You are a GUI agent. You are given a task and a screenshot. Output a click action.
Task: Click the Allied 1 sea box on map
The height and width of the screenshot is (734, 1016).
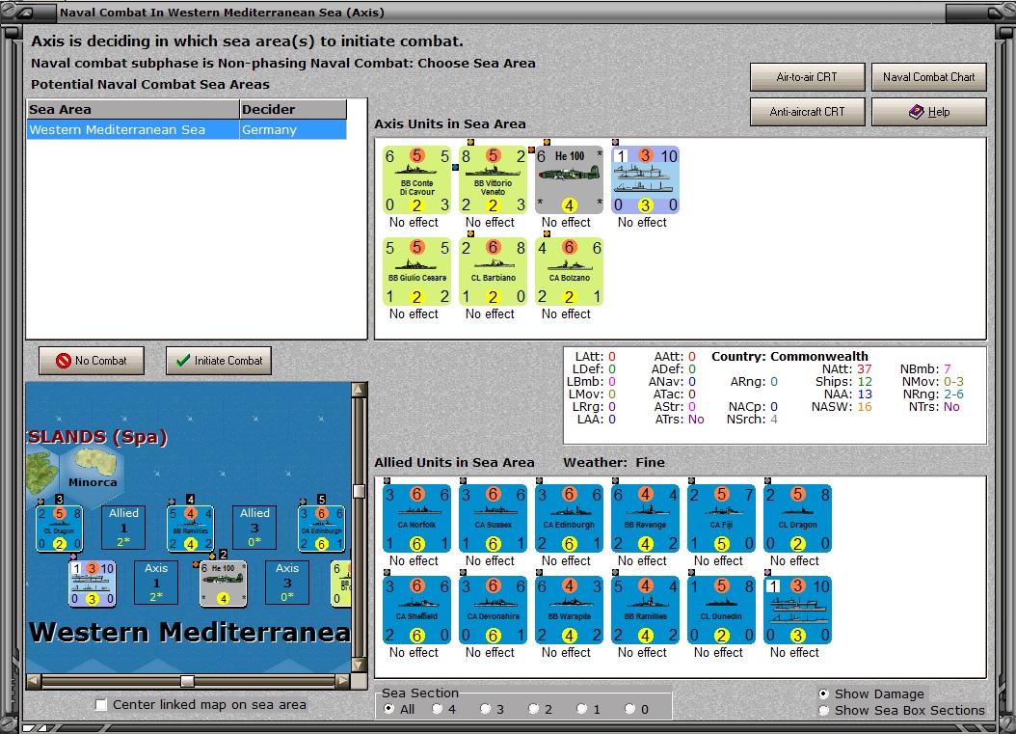123,528
